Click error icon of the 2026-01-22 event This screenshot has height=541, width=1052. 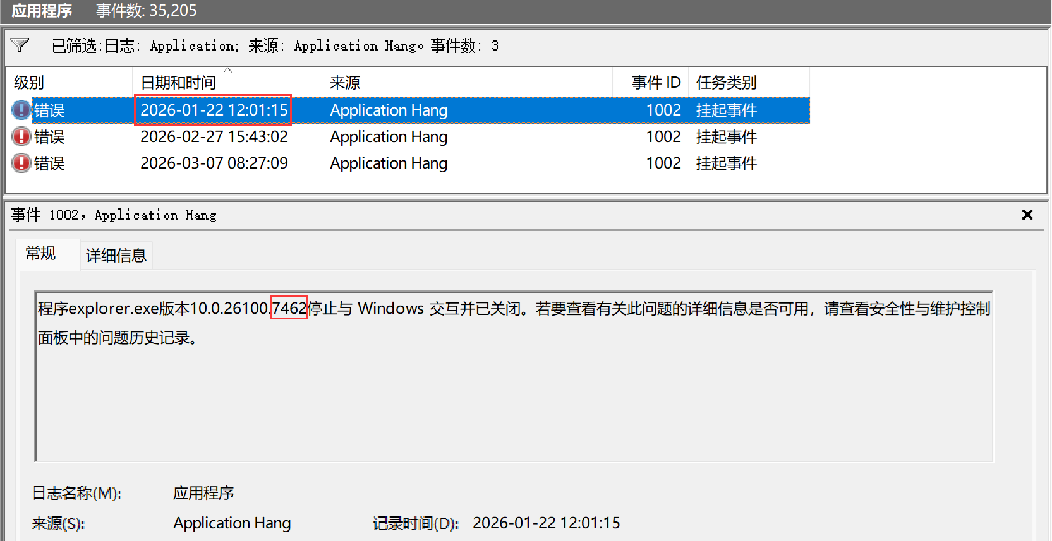(x=21, y=110)
